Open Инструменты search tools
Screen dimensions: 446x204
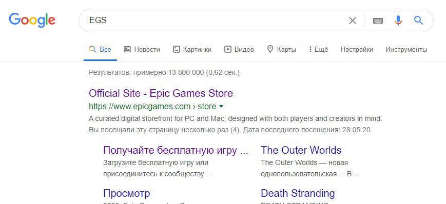[x=406, y=49]
